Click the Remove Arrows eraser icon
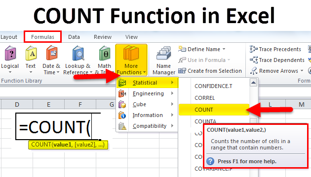 tap(254, 71)
